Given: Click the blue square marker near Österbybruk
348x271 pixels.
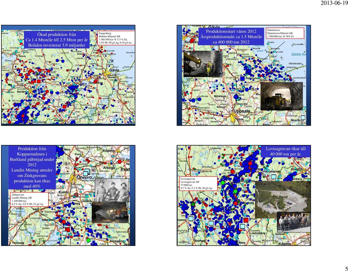Looking at the screenshot, I should (x=243, y=78).
